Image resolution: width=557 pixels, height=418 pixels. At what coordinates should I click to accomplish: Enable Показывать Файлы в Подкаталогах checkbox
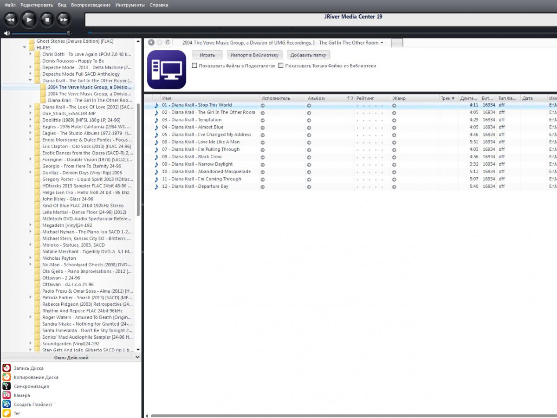tap(194, 66)
